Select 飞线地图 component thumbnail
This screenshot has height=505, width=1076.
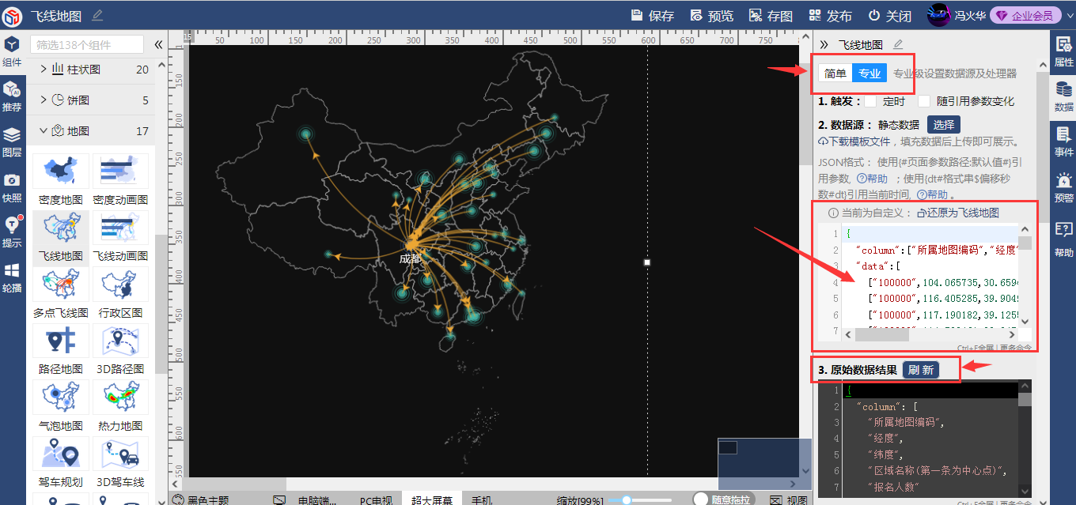click(x=61, y=236)
